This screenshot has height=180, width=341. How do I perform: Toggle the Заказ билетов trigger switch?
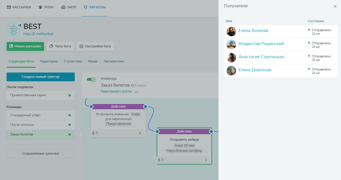click(x=91, y=79)
